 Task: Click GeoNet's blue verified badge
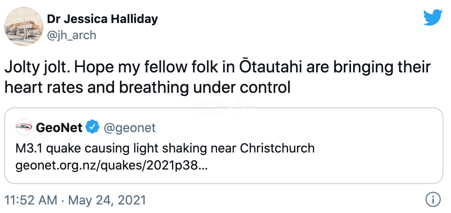click(x=92, y=127)
